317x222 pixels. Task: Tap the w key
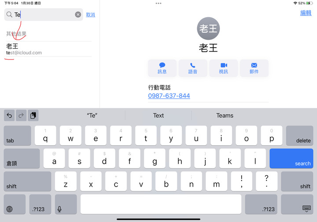70,135
